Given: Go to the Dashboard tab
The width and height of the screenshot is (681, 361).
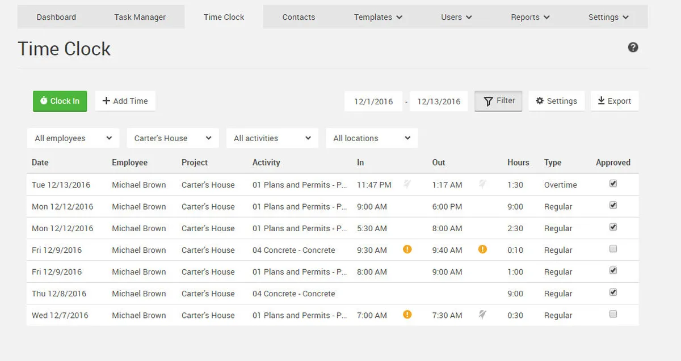Looking at the screenshot, I should pos(56,17).
